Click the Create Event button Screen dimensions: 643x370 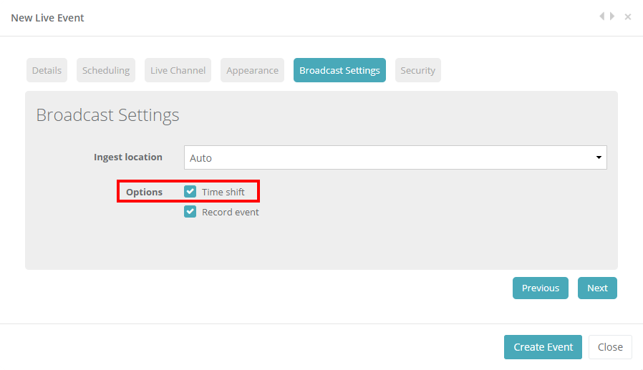pyautogui.click(x=543, y=347)
